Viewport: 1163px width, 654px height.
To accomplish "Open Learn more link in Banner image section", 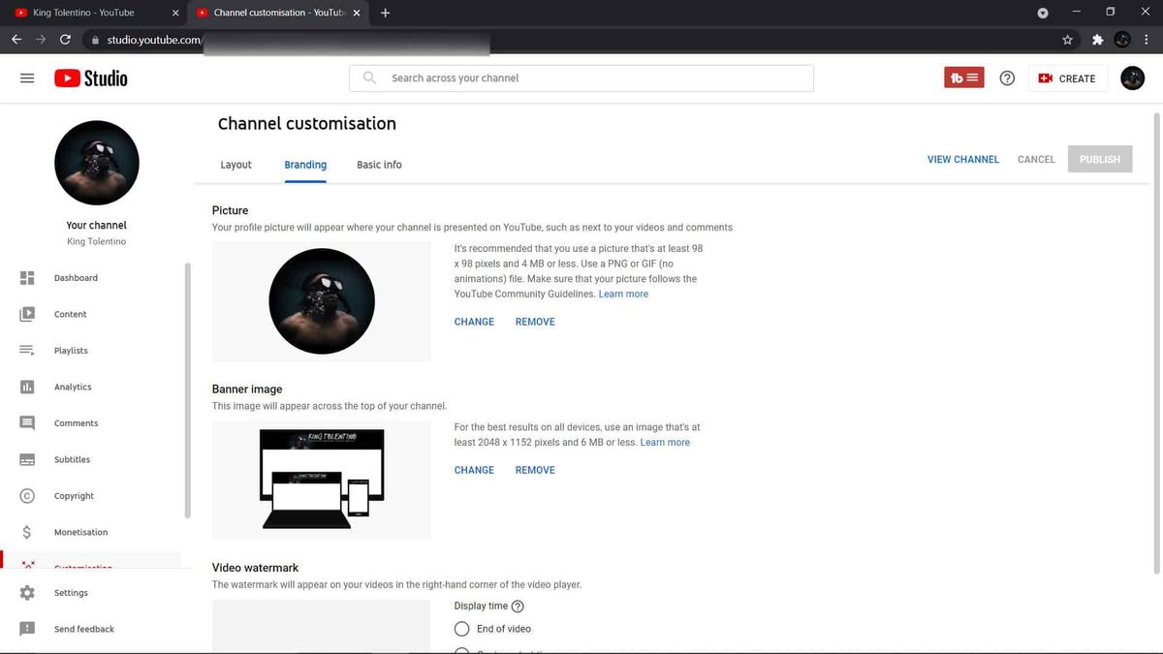I will coord(665,442).
